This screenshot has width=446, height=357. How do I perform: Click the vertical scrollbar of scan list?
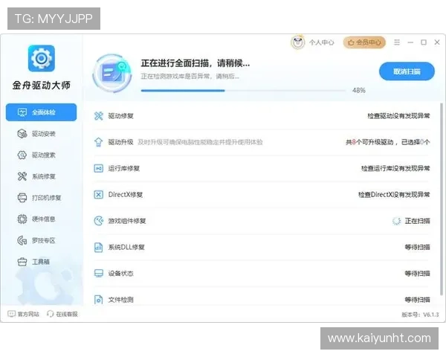point(442,199)
